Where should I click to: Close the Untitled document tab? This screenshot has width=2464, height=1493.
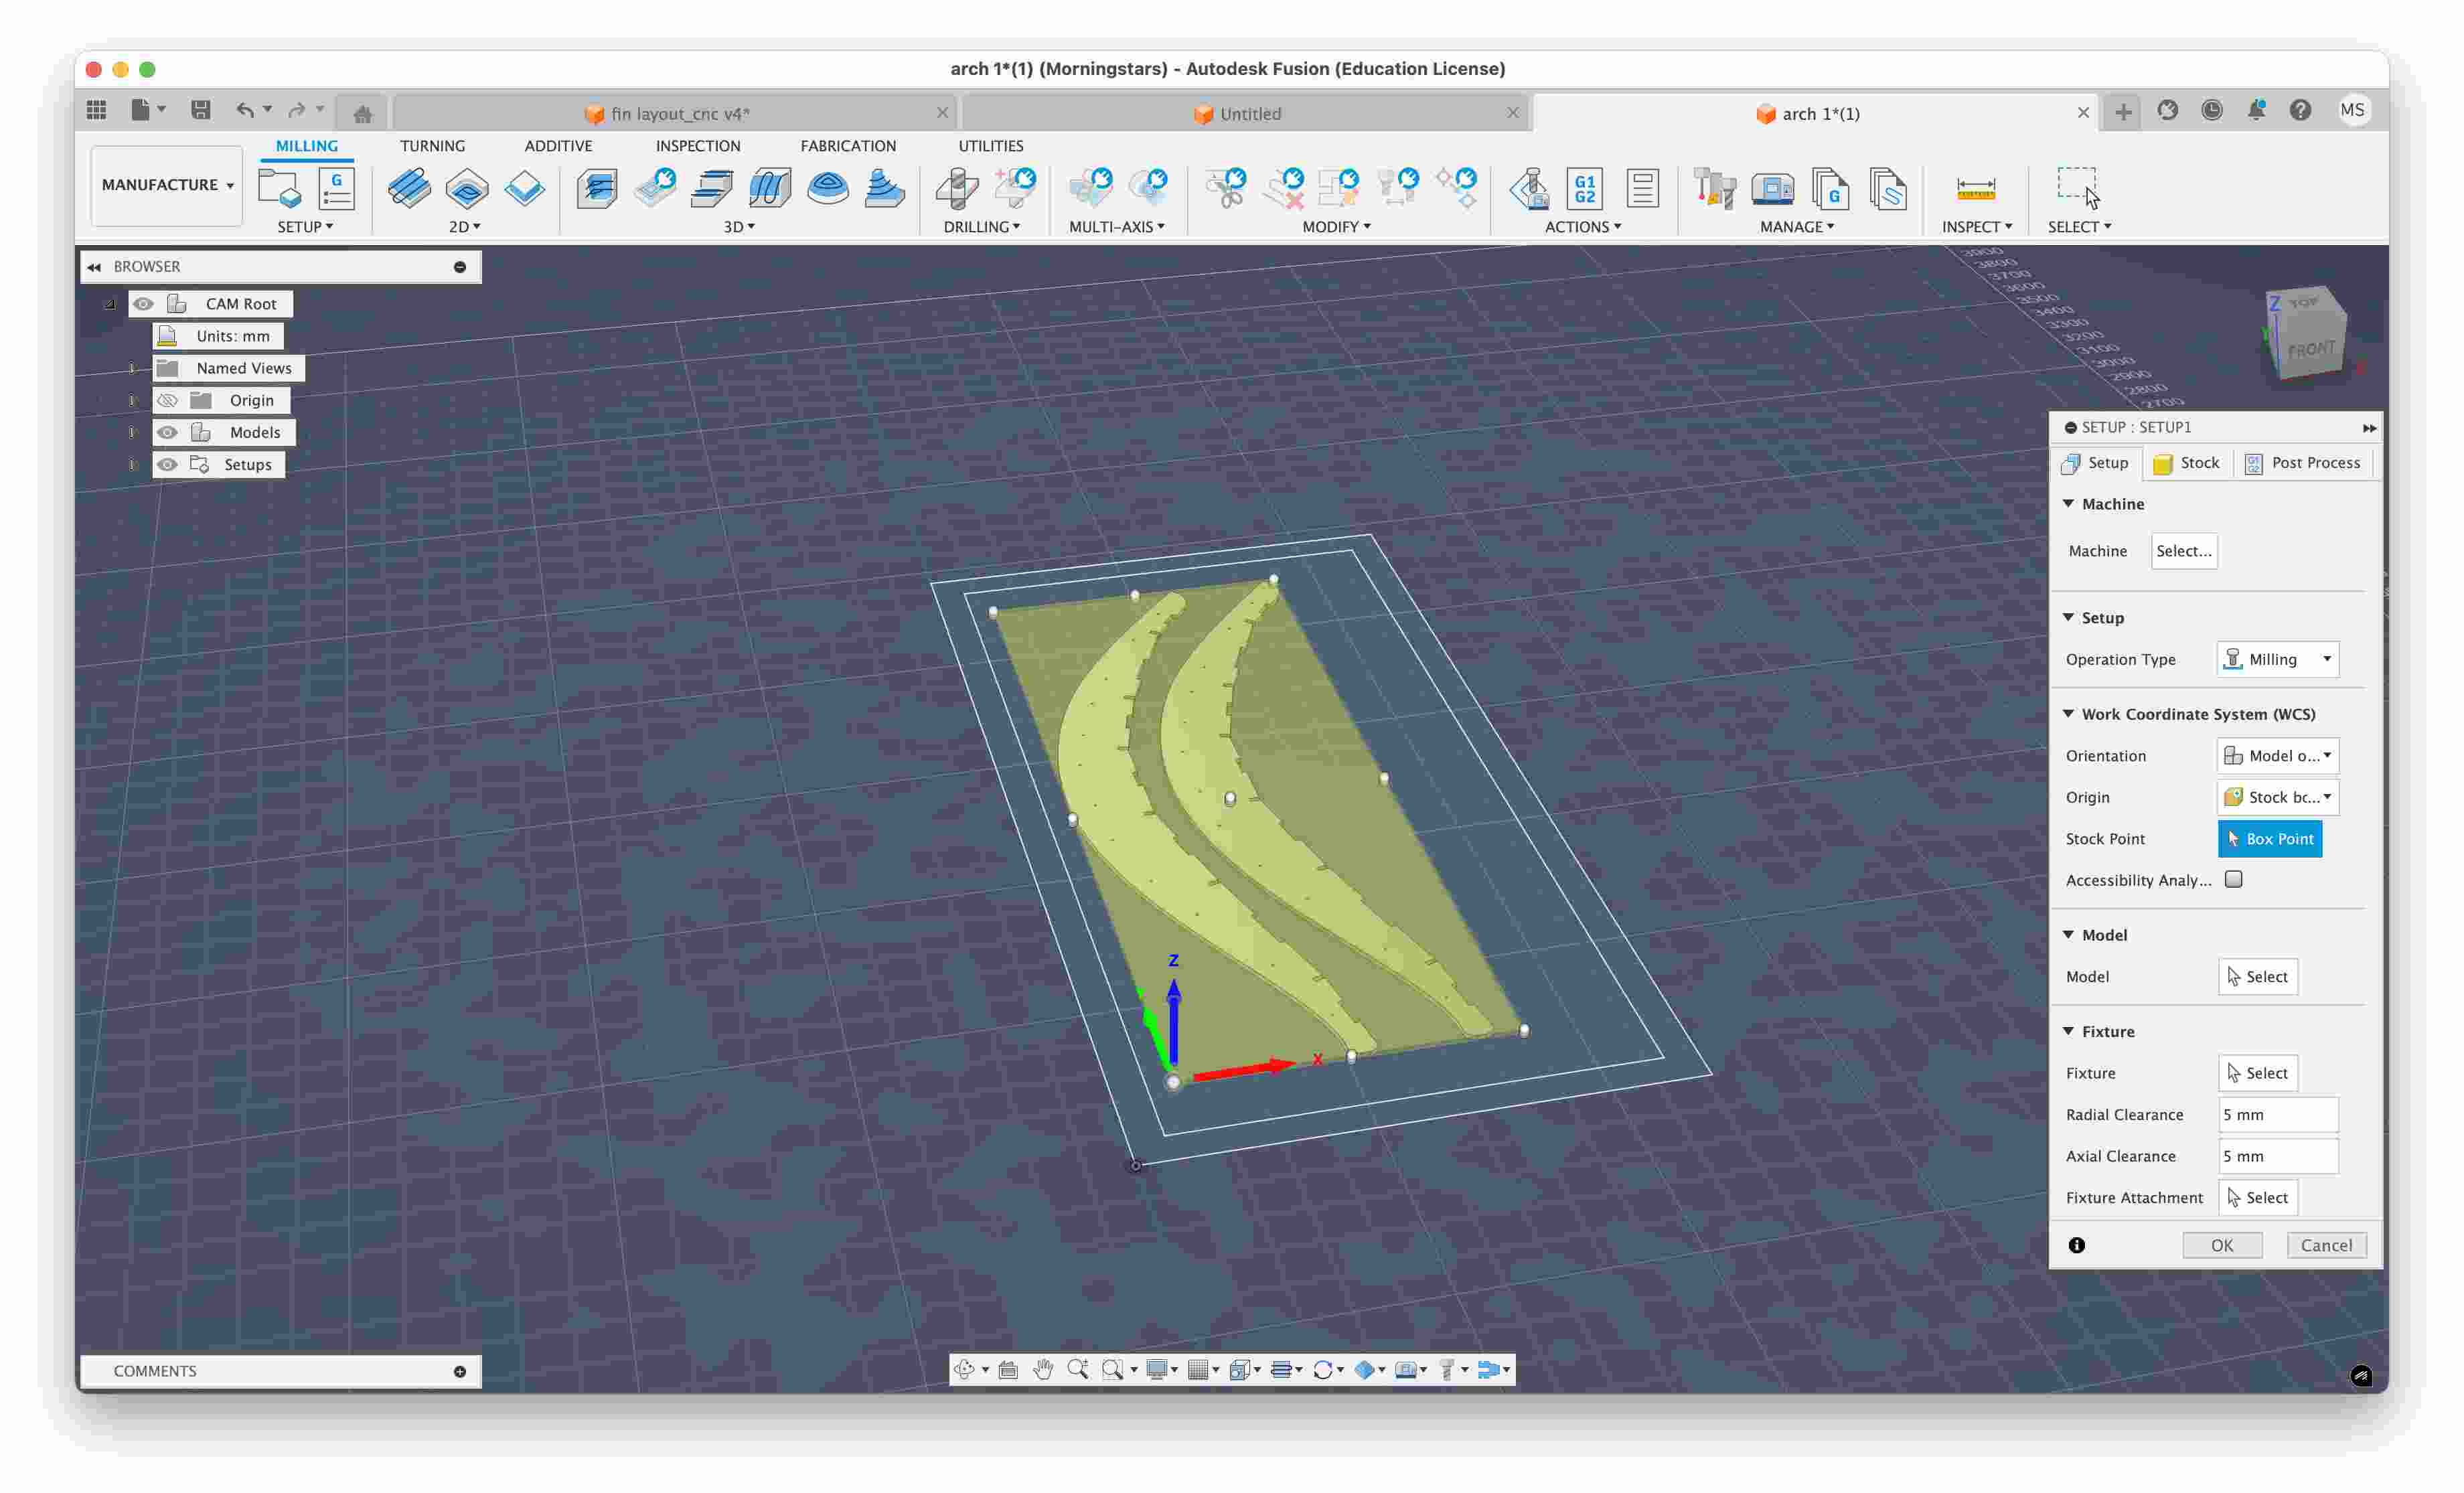click(x=1512, y=113)
